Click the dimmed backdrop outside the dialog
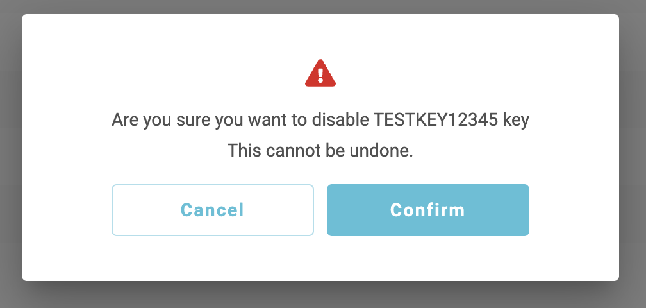 (x=320, y=295)
